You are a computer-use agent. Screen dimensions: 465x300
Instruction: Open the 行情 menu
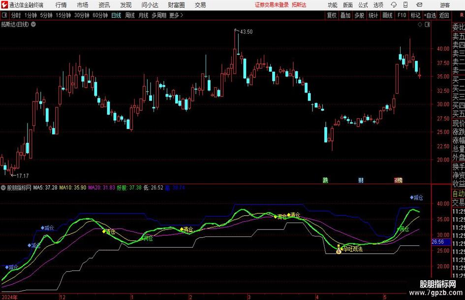(x=61, y=5)
